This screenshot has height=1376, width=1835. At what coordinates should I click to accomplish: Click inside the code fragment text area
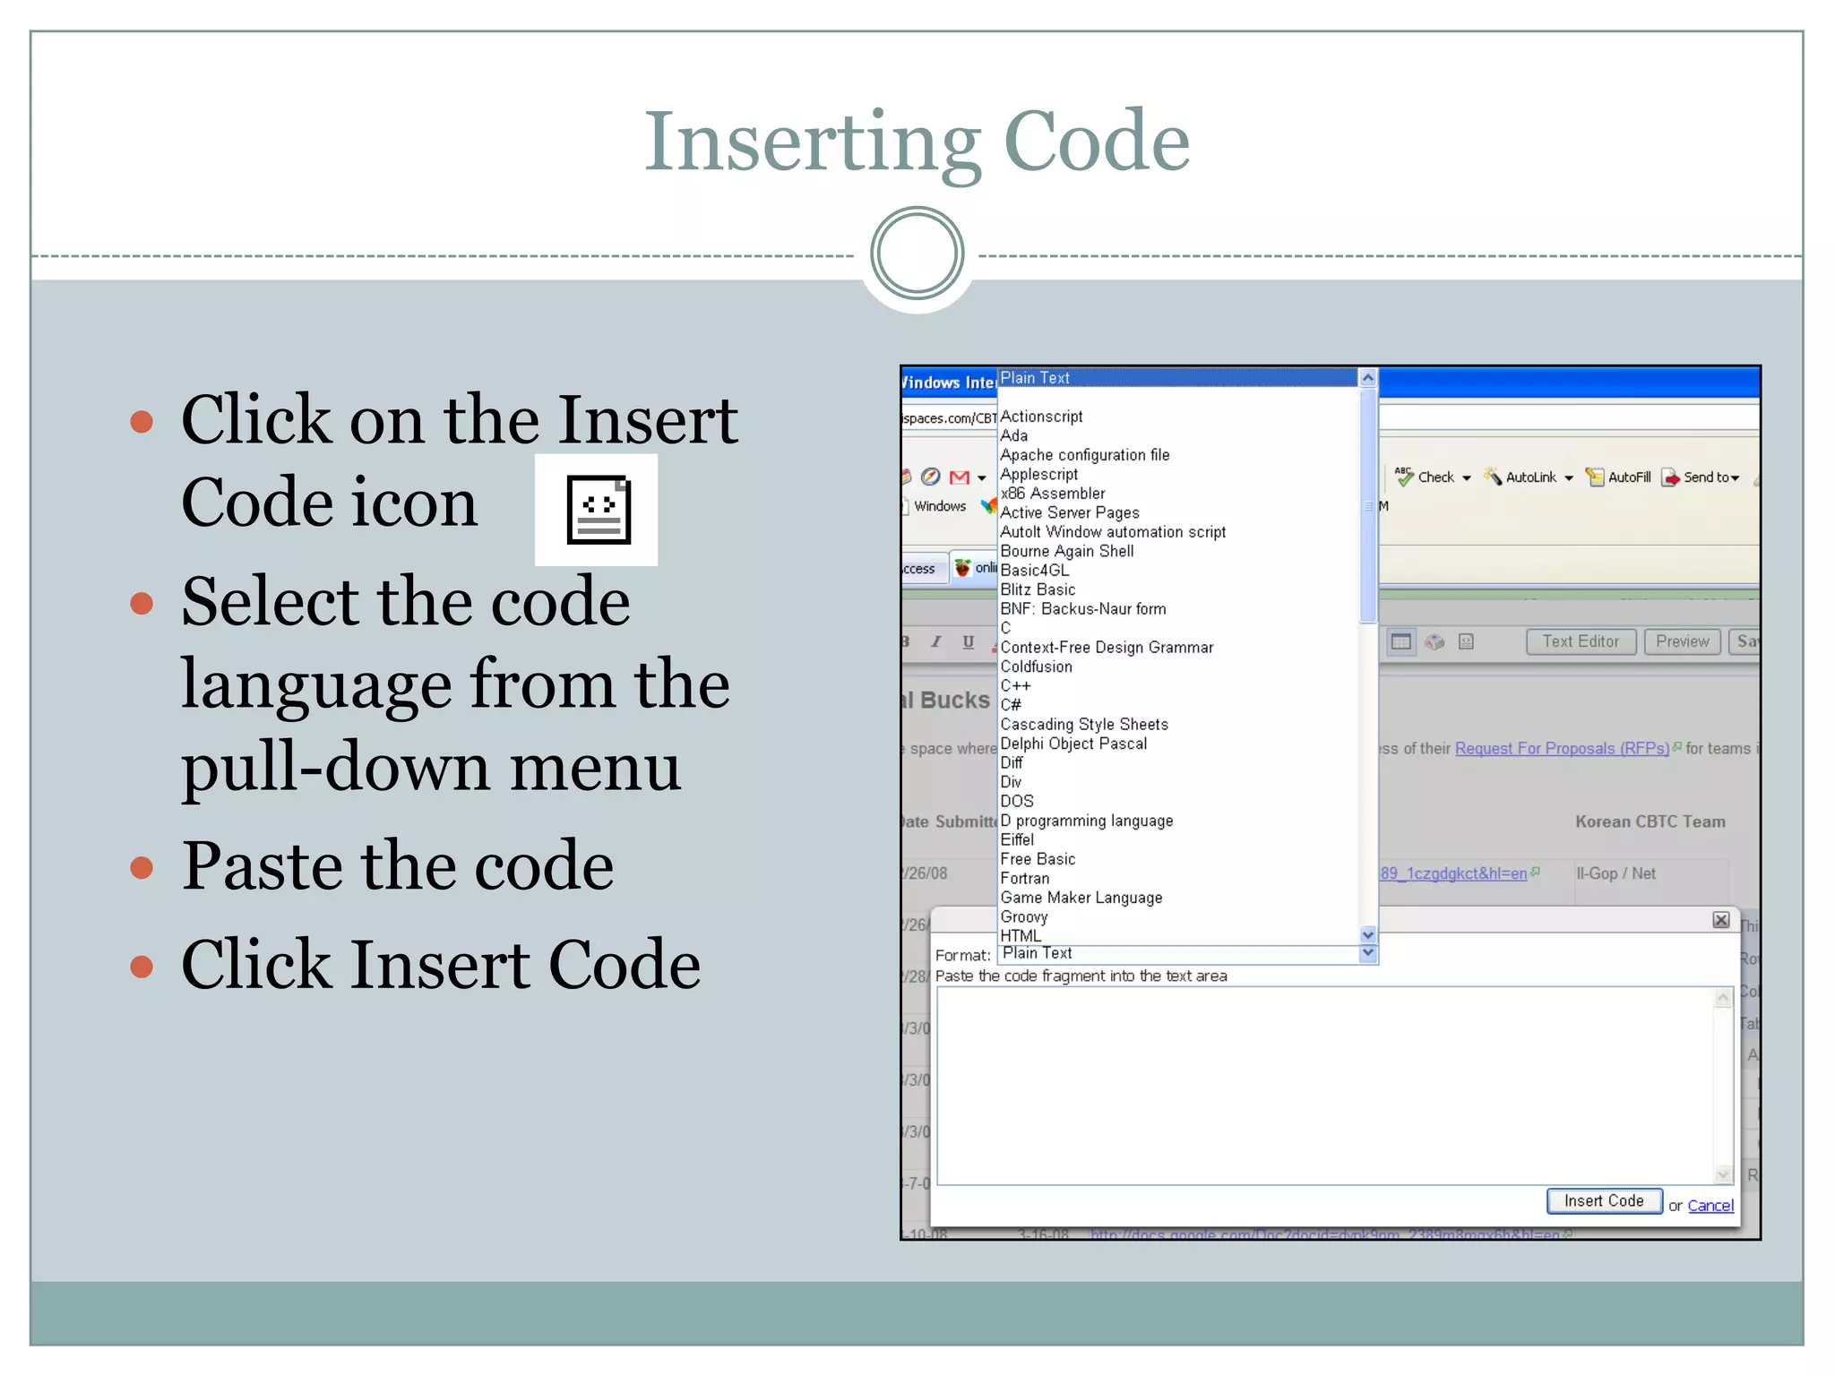[1324, 1086]
